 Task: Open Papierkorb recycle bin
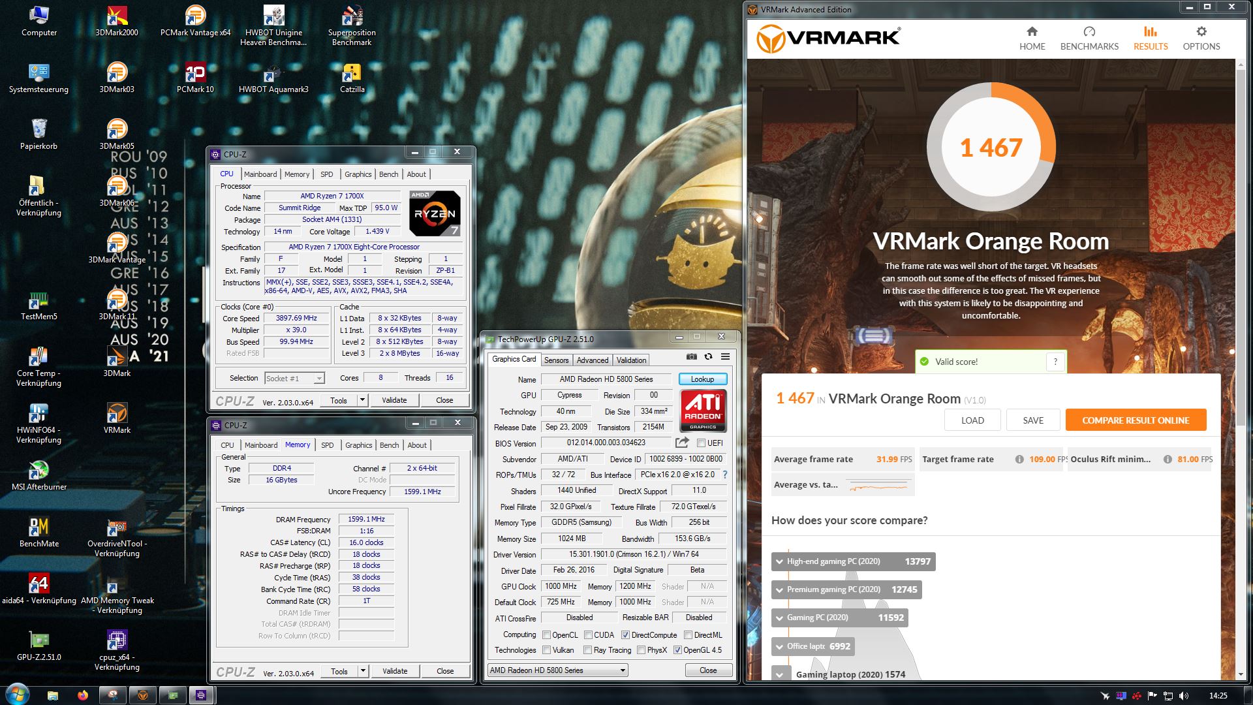pyautogui.click(x=39, y=134)
